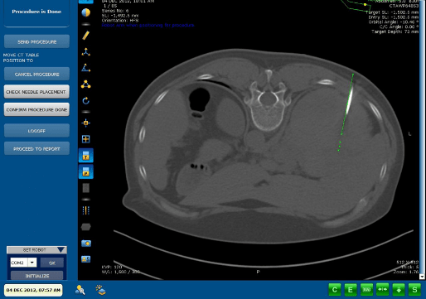The image size is (426, 299).
Task: Click Check Needle Placement button
Action: 36,92
